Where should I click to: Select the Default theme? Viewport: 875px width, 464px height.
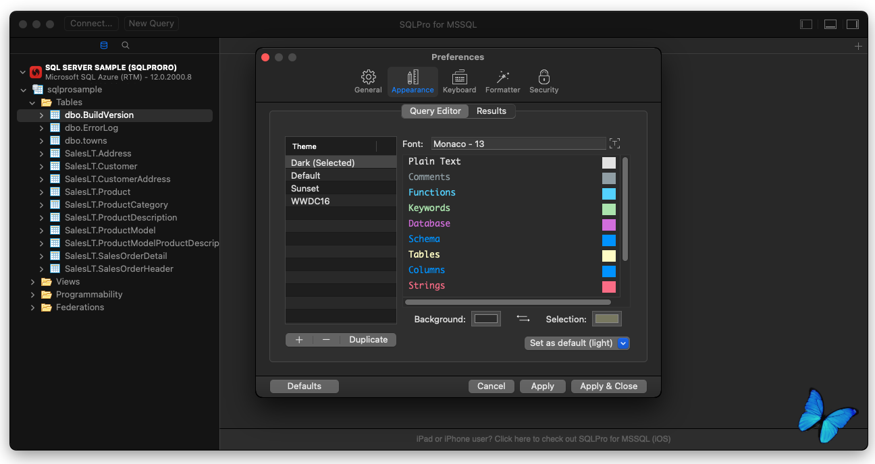(x=340, y=175)
